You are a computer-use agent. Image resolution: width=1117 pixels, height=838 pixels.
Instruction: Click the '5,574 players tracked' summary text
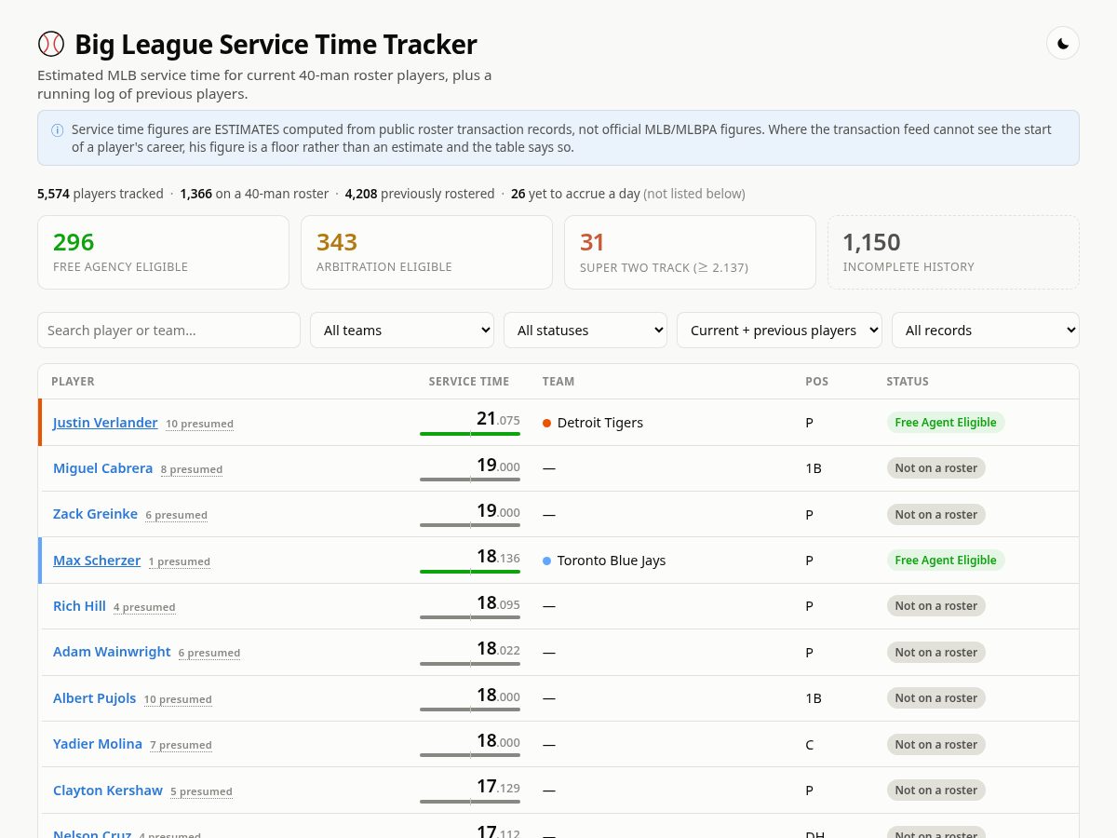pos(101,194)
